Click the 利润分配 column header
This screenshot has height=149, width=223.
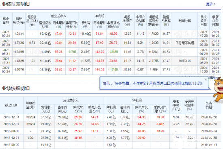coord(185,21)
